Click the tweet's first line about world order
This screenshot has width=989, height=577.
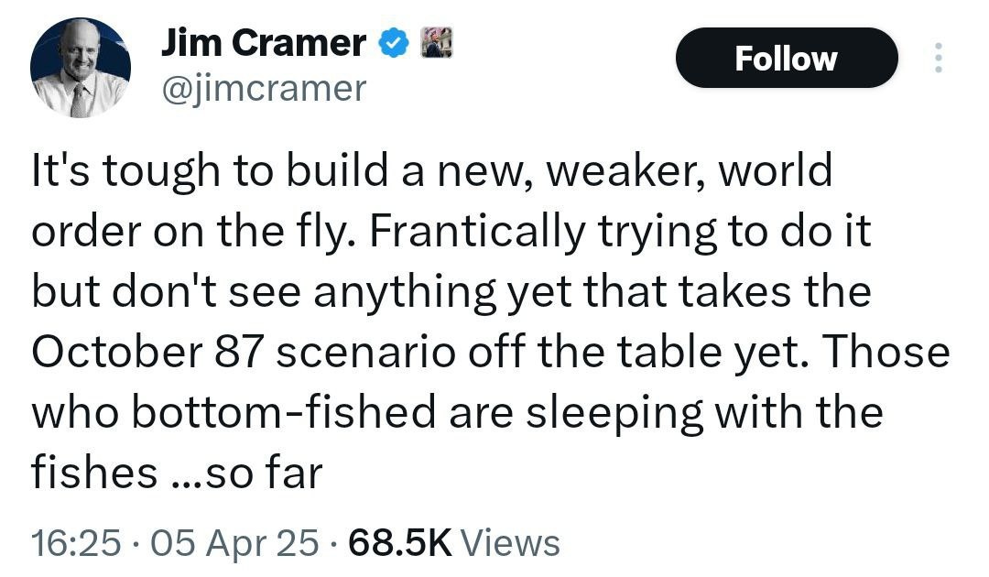pos(432,172)
